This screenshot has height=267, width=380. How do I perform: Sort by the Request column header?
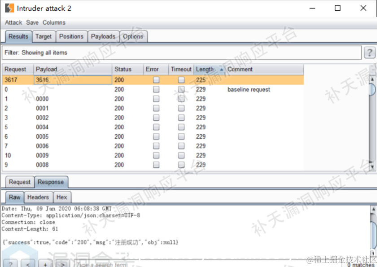[x=17, y=70]
